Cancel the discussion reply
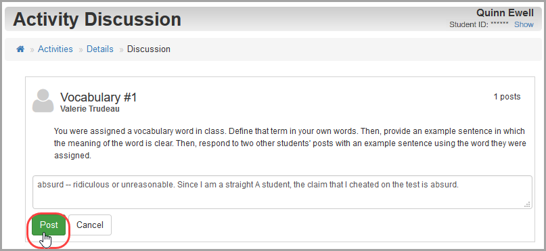Screen dimensions: 546x251 coord(90,225)
